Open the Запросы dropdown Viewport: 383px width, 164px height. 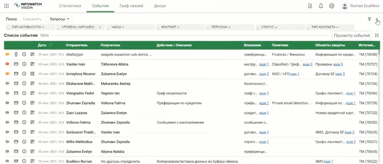[x=59, y=19]
